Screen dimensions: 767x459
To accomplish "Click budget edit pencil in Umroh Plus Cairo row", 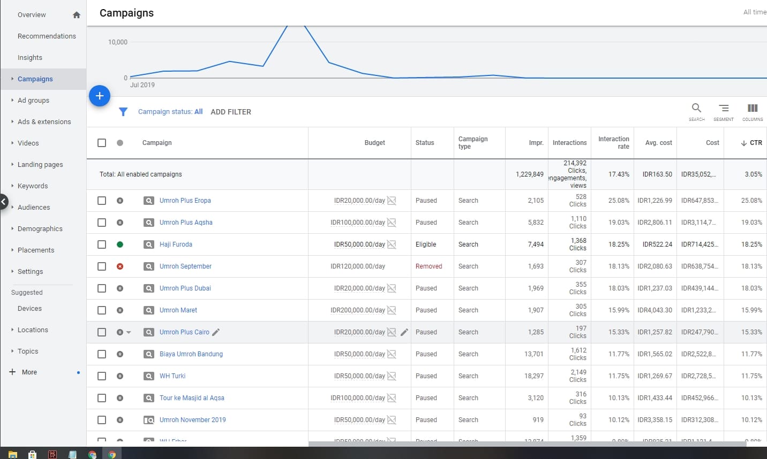I will click(x=404, y=332).
